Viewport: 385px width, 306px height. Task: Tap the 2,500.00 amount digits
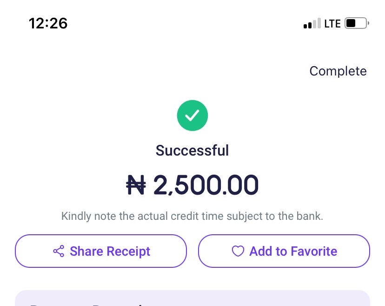pos(206,185)
